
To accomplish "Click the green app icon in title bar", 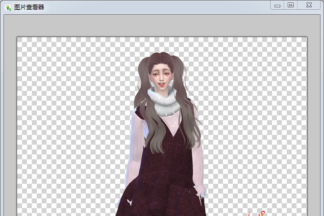I will 8,7.
